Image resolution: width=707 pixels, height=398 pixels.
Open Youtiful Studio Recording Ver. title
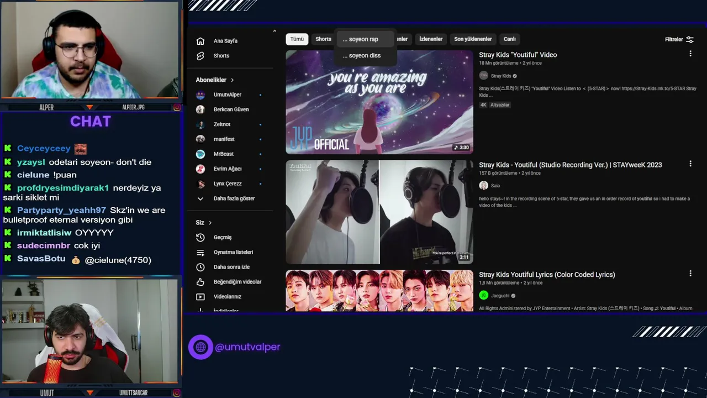pos(570,165)
